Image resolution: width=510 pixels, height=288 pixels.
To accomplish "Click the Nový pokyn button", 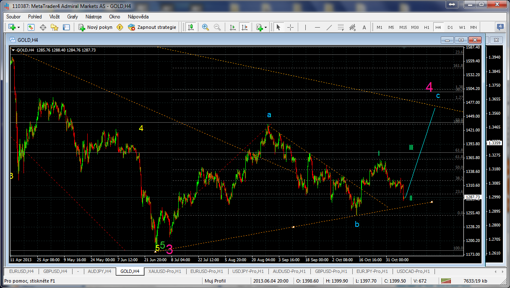I will [x=96, y=27].
